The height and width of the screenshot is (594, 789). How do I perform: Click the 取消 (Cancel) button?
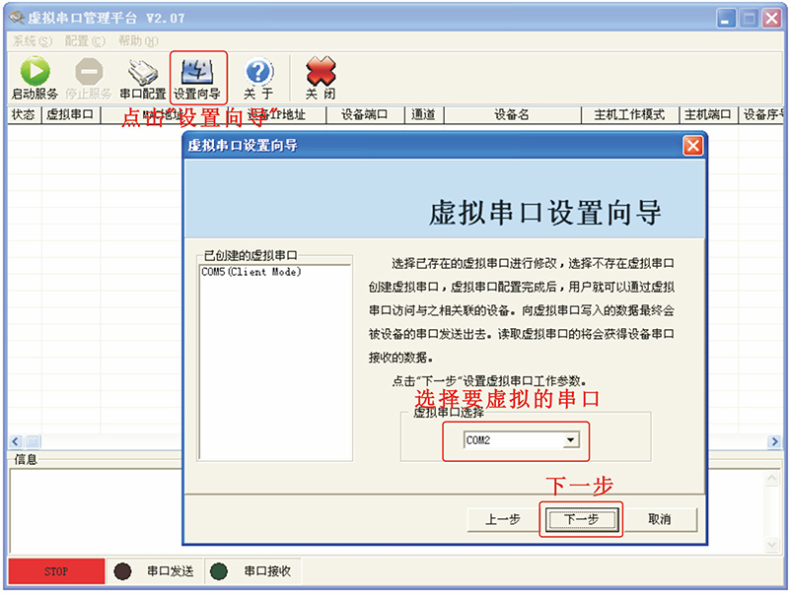click(x=664, y=518)
